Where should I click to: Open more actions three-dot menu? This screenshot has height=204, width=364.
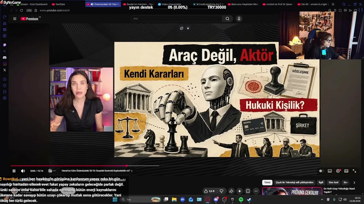256,191
